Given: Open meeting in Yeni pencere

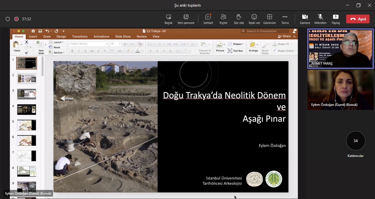Looking at the screenshot, I should [x=186, y=19].
